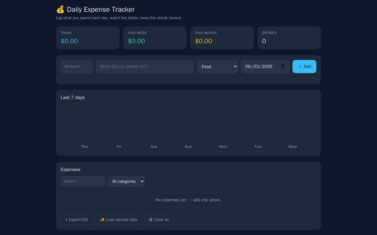Screen dimensions: 377x235
Task: Open the calendar picker icon in date field
Action: click(x=283, y=66)
